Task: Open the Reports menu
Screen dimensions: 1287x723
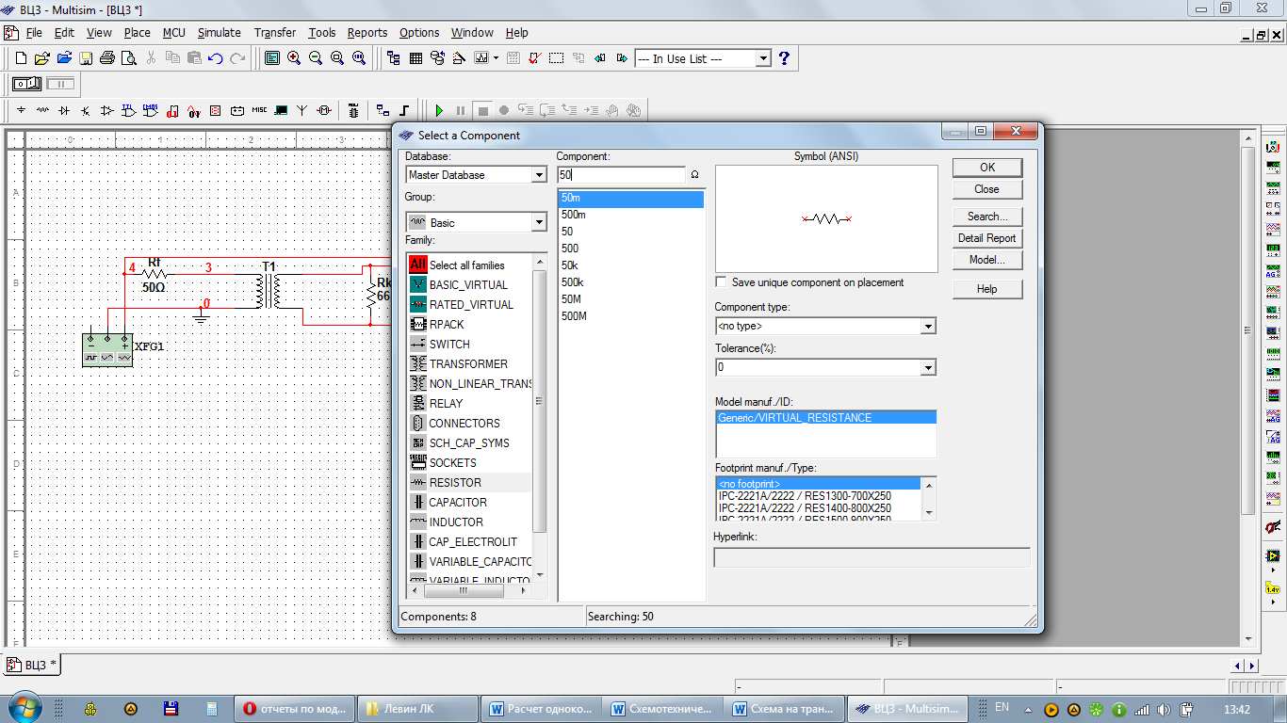Action: (x=367, y=32)
